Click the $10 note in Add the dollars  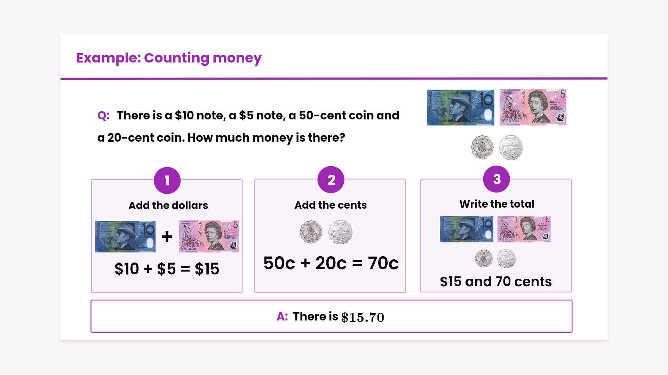pyautogui.click(x=125, y=236)
